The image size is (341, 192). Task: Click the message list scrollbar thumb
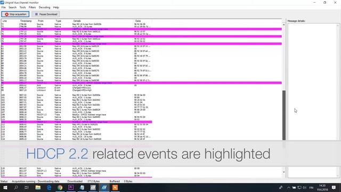coord(284,115)
